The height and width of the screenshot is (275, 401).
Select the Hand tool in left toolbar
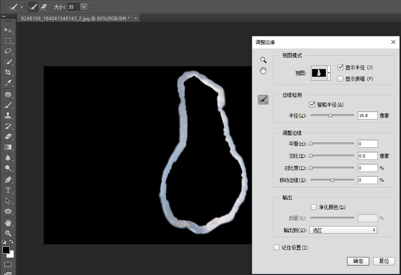click(8, 223)
